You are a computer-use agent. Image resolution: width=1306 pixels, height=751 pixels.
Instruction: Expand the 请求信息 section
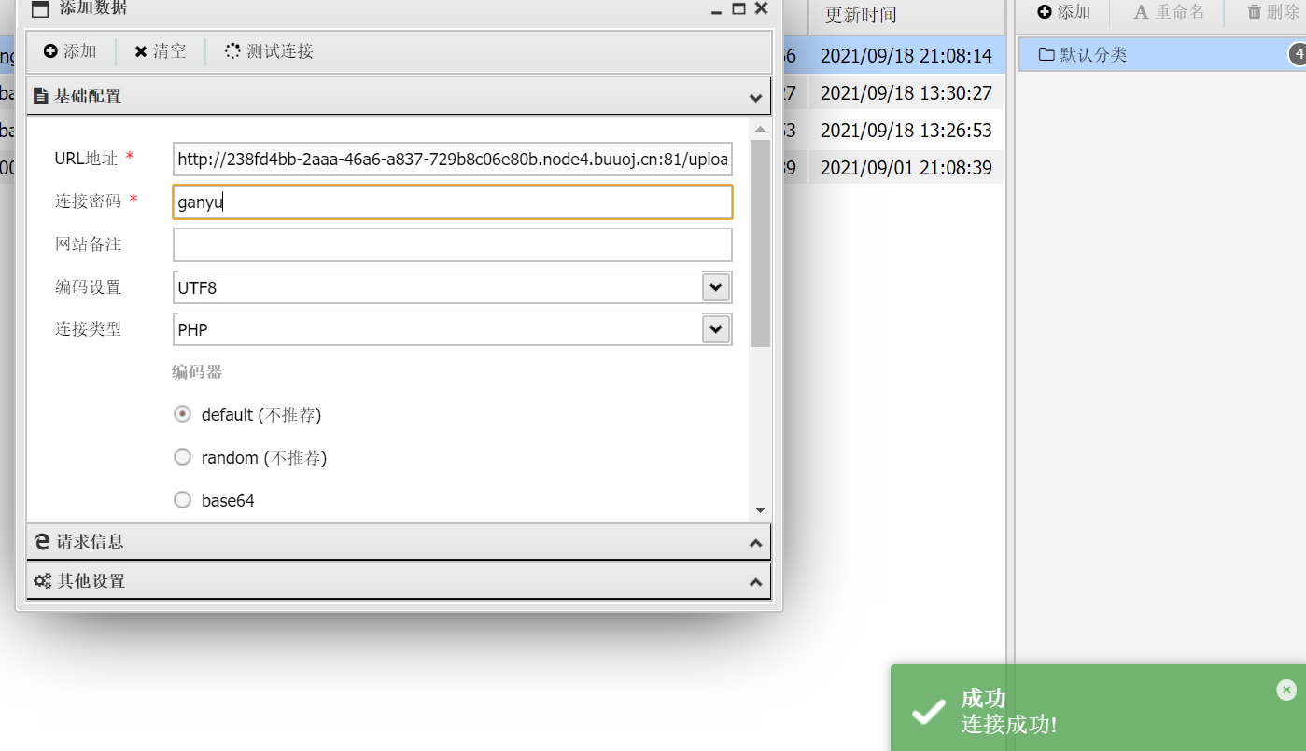[x=755, y=542]
